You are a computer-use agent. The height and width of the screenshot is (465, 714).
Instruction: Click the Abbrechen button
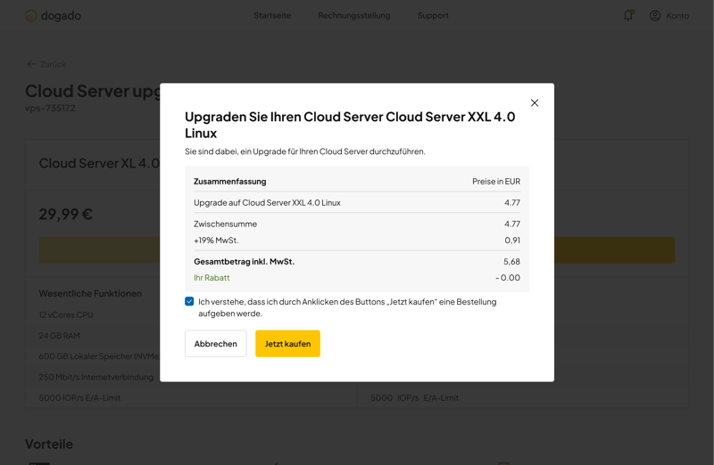click(215, 344)
